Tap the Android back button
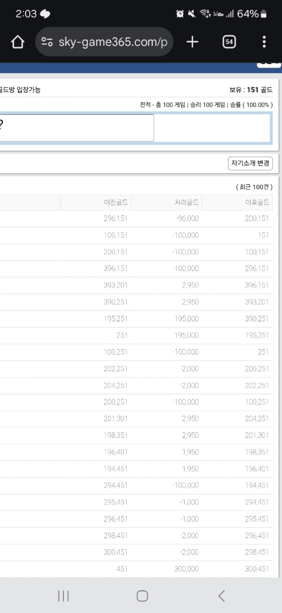Viewport: 282px width, 613px height. (221, 596)
